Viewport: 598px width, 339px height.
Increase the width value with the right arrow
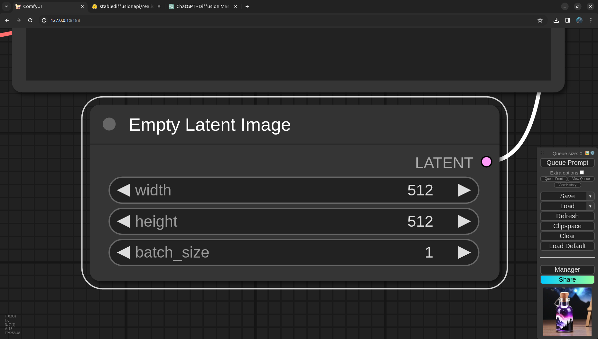click(464, 190)
